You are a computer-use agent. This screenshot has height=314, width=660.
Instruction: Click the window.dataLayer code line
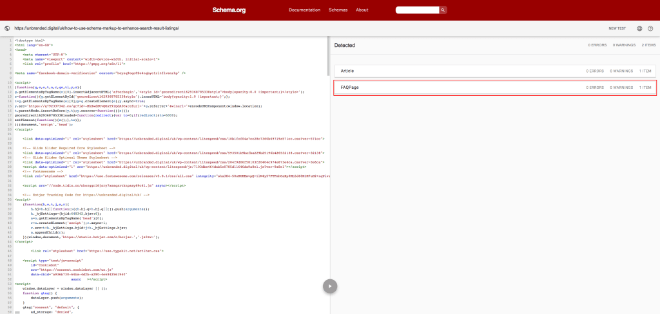tap(65, 288)
